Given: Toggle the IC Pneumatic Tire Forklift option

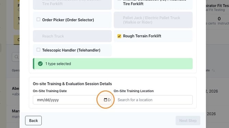Looking at the screenshot, I should click(153, 4).
